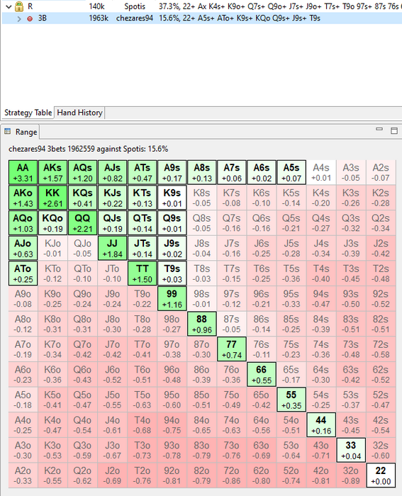Select the T9s +0.03 hand cell
The image size is (402, 496).
pyautogui.click(x=172, y=274)
